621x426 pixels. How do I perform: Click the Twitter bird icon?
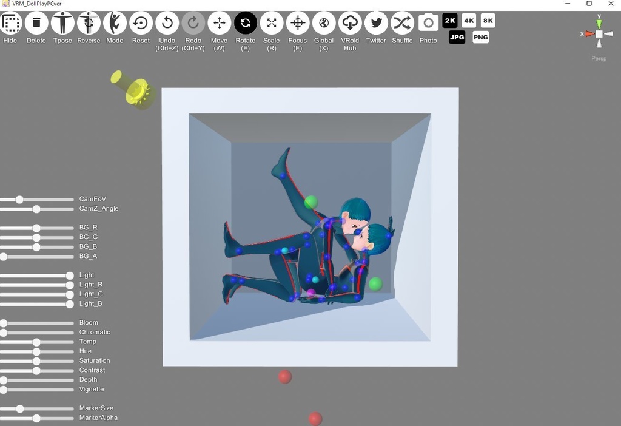[376, 23]
